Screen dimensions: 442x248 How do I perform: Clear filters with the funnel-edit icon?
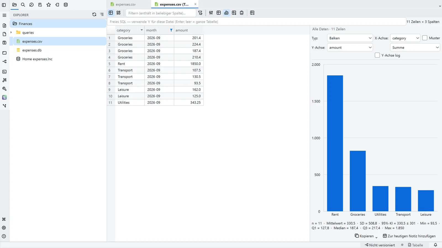click(x=200, y=13)
